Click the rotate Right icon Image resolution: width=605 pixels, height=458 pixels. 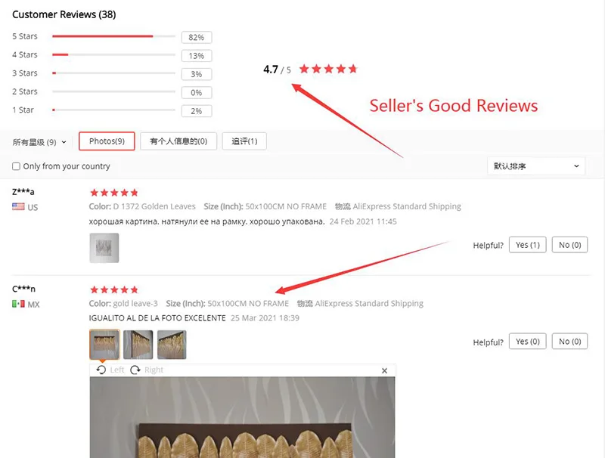(x=135, y=370)
